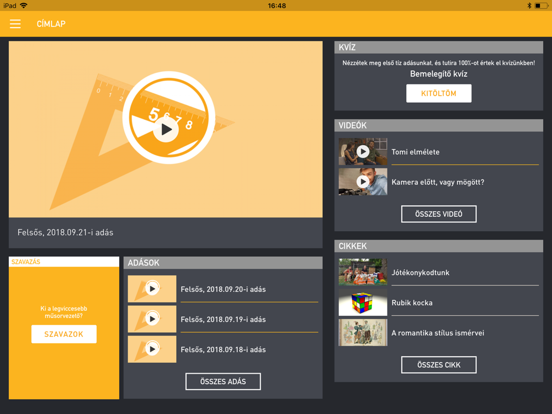Play the 'Kamera előtt, vagy mögött?' video thumbnail
This screenshot has width=552, height=414.
point(363,182)
